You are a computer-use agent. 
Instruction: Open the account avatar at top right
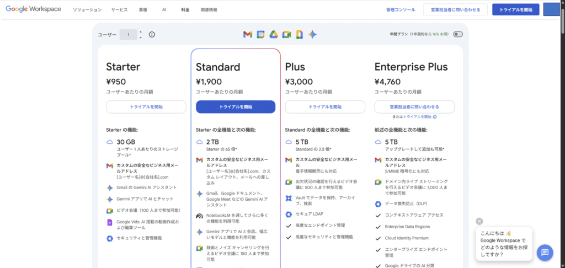551,9
